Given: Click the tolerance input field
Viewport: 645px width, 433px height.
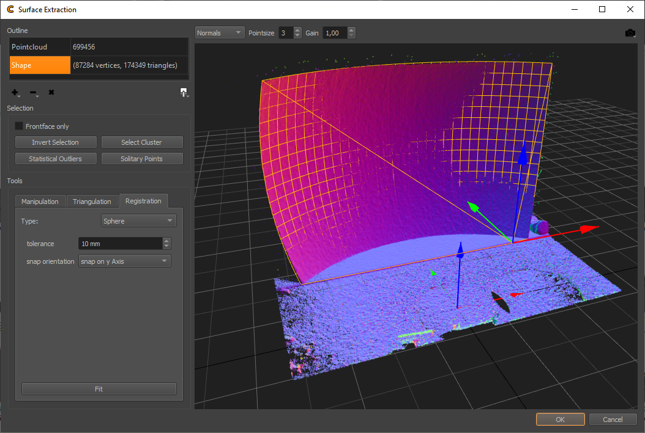Looking at the screenshot, I should (x=120, y=244).
